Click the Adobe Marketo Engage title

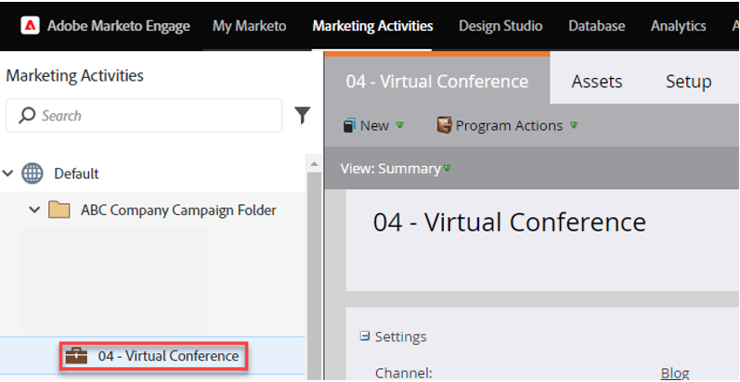[x=119, y=25]
